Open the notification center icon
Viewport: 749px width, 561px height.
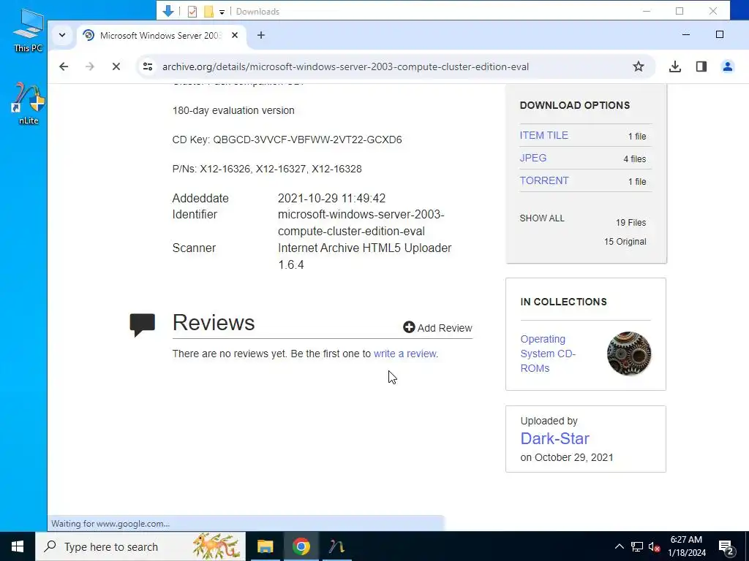coord(726,546)
